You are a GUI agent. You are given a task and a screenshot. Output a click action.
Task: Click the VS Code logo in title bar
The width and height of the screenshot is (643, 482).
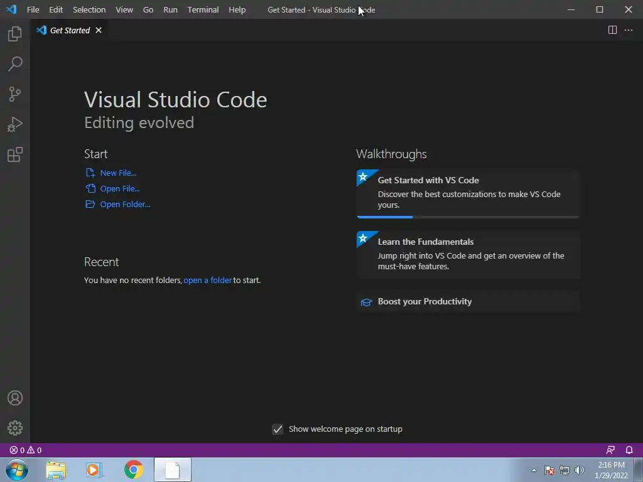pyautogui.click(x=11, y=9)
